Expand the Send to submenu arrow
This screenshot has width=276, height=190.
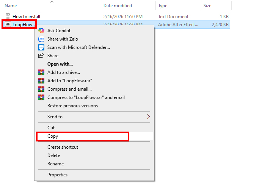click(x=148, y=117)
